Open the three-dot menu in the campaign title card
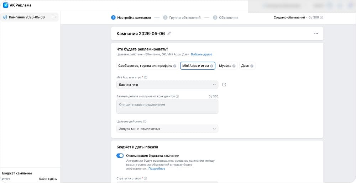This screenshot has height=183, width=356. (x=316, y=33)
